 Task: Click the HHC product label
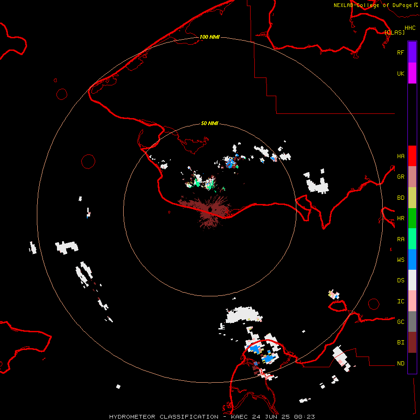(410, 28)
